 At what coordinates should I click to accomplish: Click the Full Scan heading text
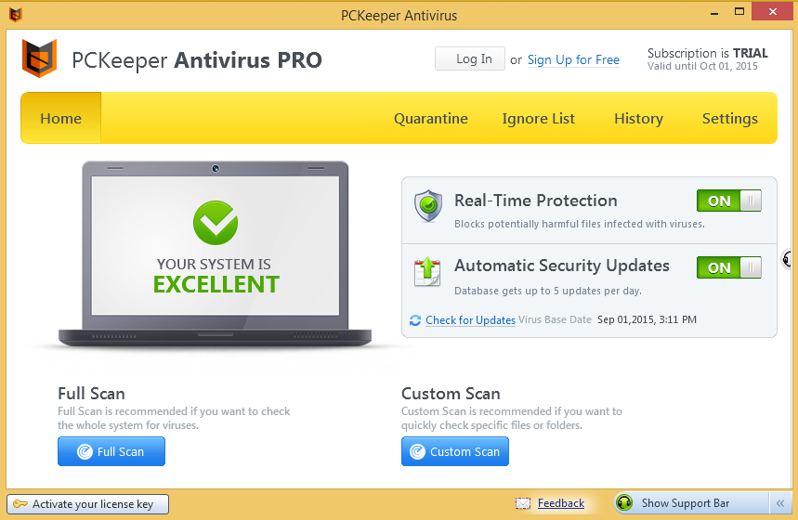point(91,394)
